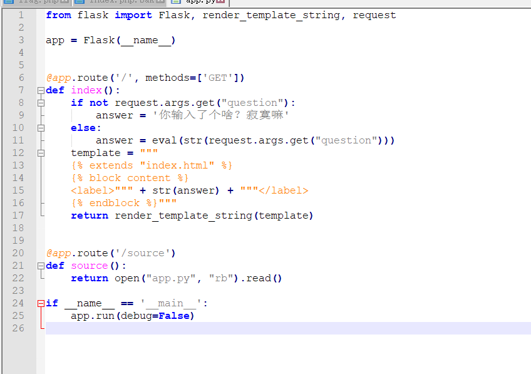Viewport: 531px width, 374px height.
Task: Click '{% block content %}' text
Action: coord(130,178)
